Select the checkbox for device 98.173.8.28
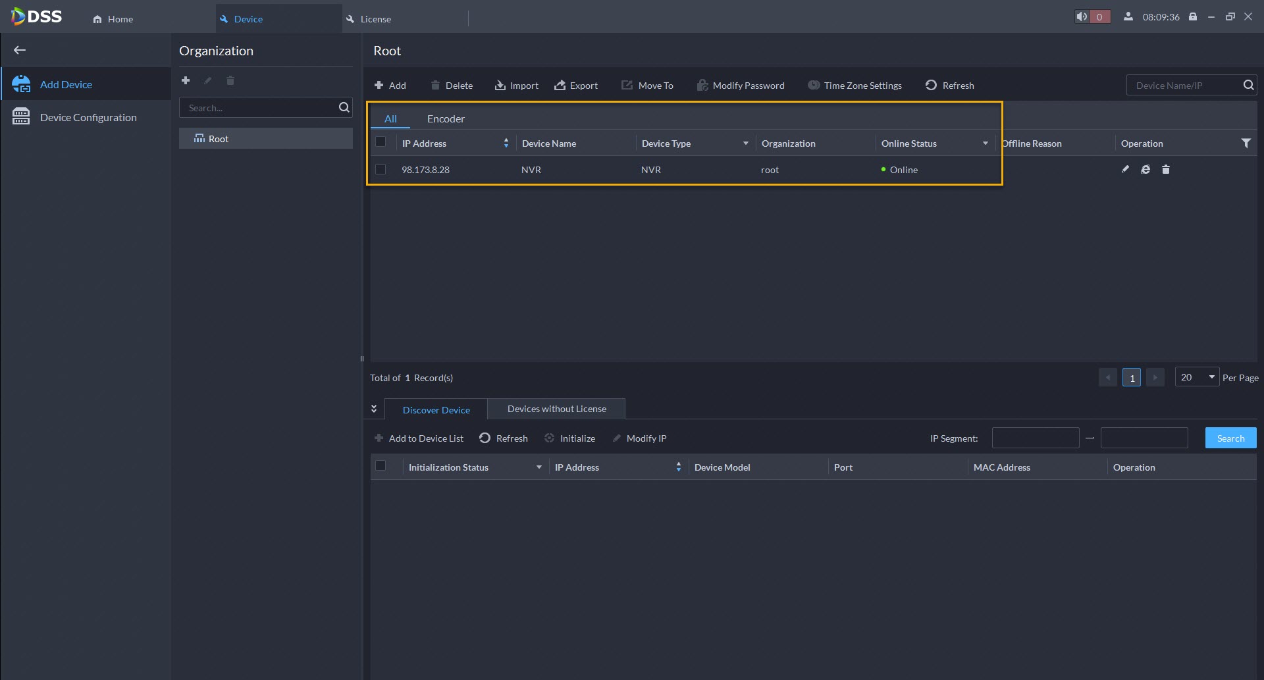 point(381,169)
